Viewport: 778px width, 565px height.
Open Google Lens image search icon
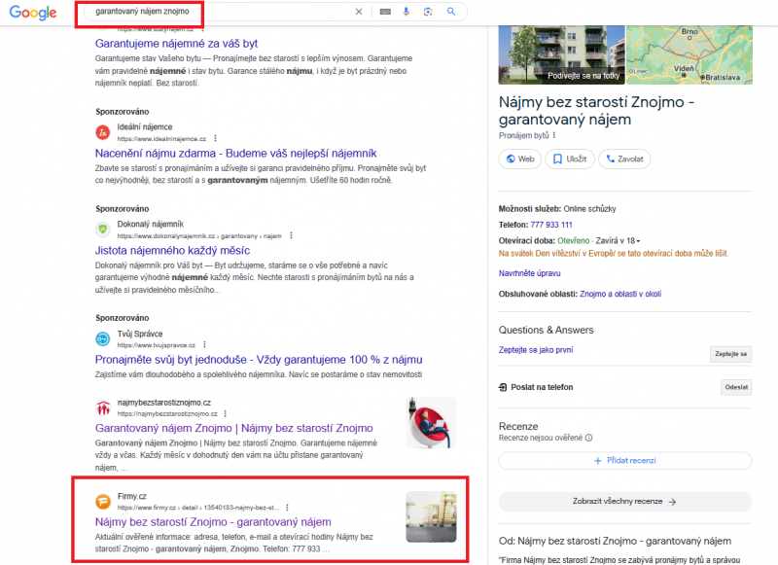[428, 12]
